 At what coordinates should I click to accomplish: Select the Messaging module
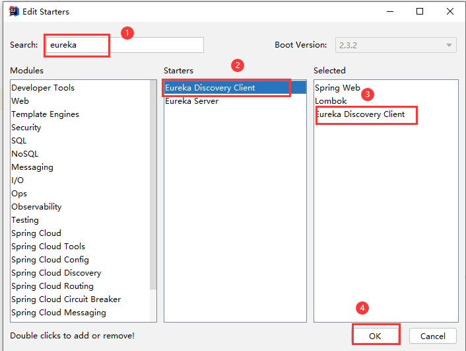pyautogui.click(x=81, y=167)
